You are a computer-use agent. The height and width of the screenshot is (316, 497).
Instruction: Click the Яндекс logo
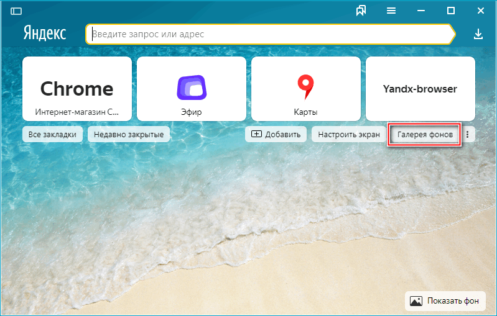pos(45,34)
